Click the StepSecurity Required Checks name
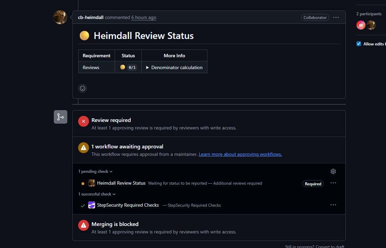The height and width of the screenshot is (248, 386). click(x=128, y=205)
